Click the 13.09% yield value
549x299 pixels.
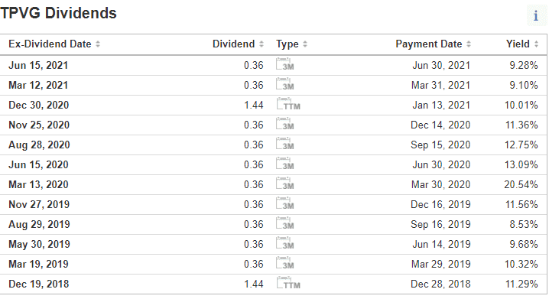[521, 165]
